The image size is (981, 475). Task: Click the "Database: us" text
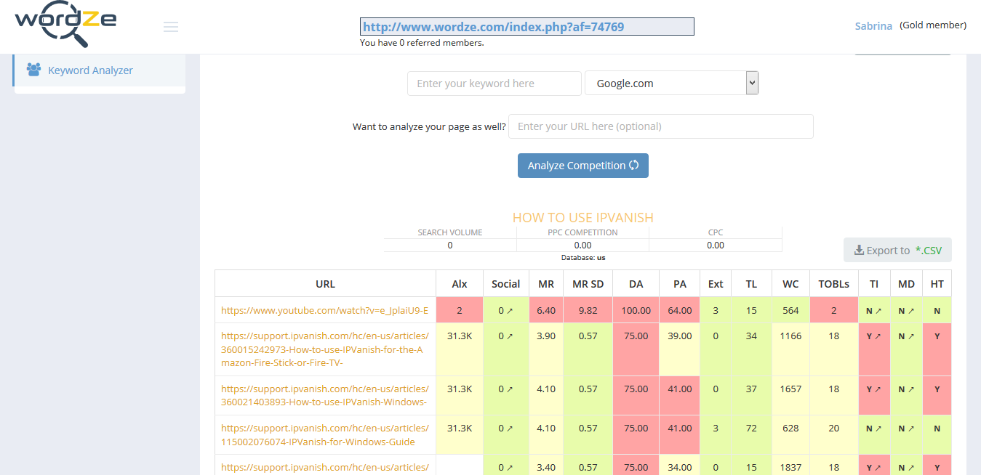[583, 258]
